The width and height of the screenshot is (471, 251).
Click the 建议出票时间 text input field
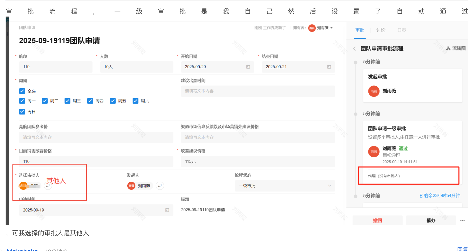tap(258, 91)
